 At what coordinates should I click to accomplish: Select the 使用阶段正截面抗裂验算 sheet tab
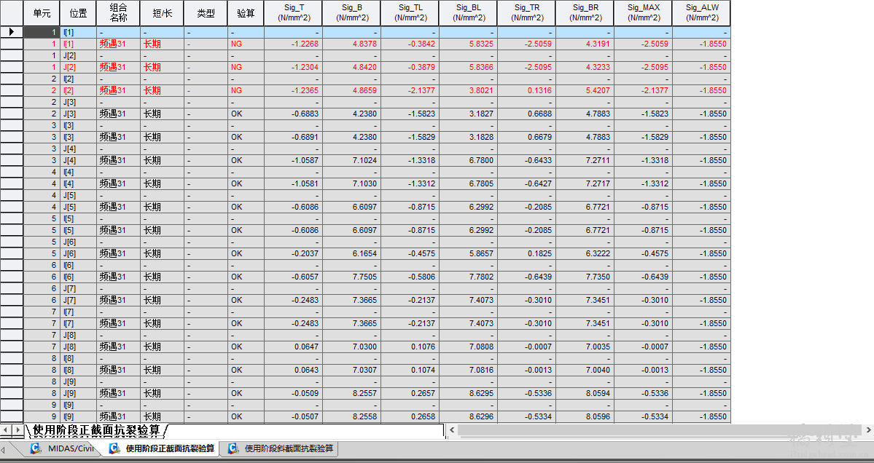96,430
